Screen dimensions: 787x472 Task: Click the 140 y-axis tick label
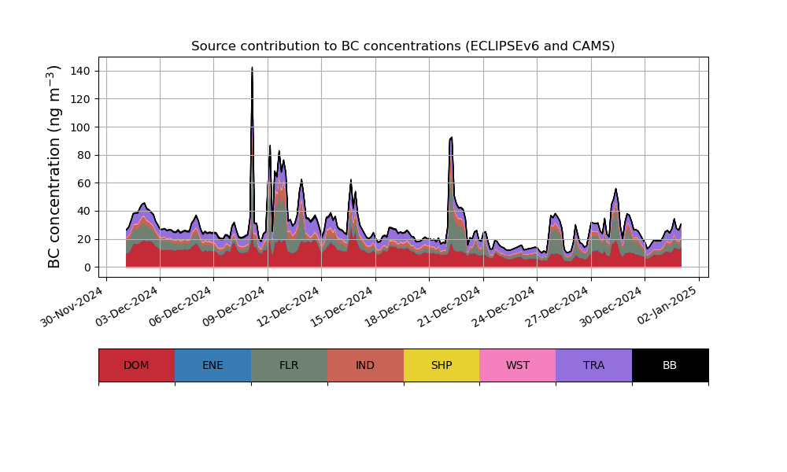pyautogui.click(x=79, y=71)
